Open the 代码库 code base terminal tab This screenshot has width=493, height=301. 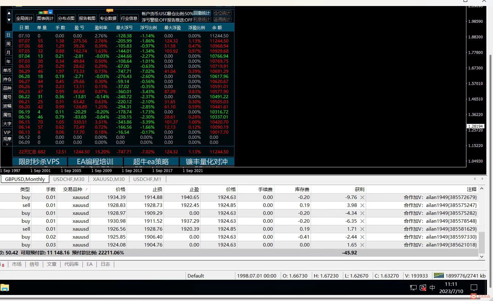coord(72,264)
